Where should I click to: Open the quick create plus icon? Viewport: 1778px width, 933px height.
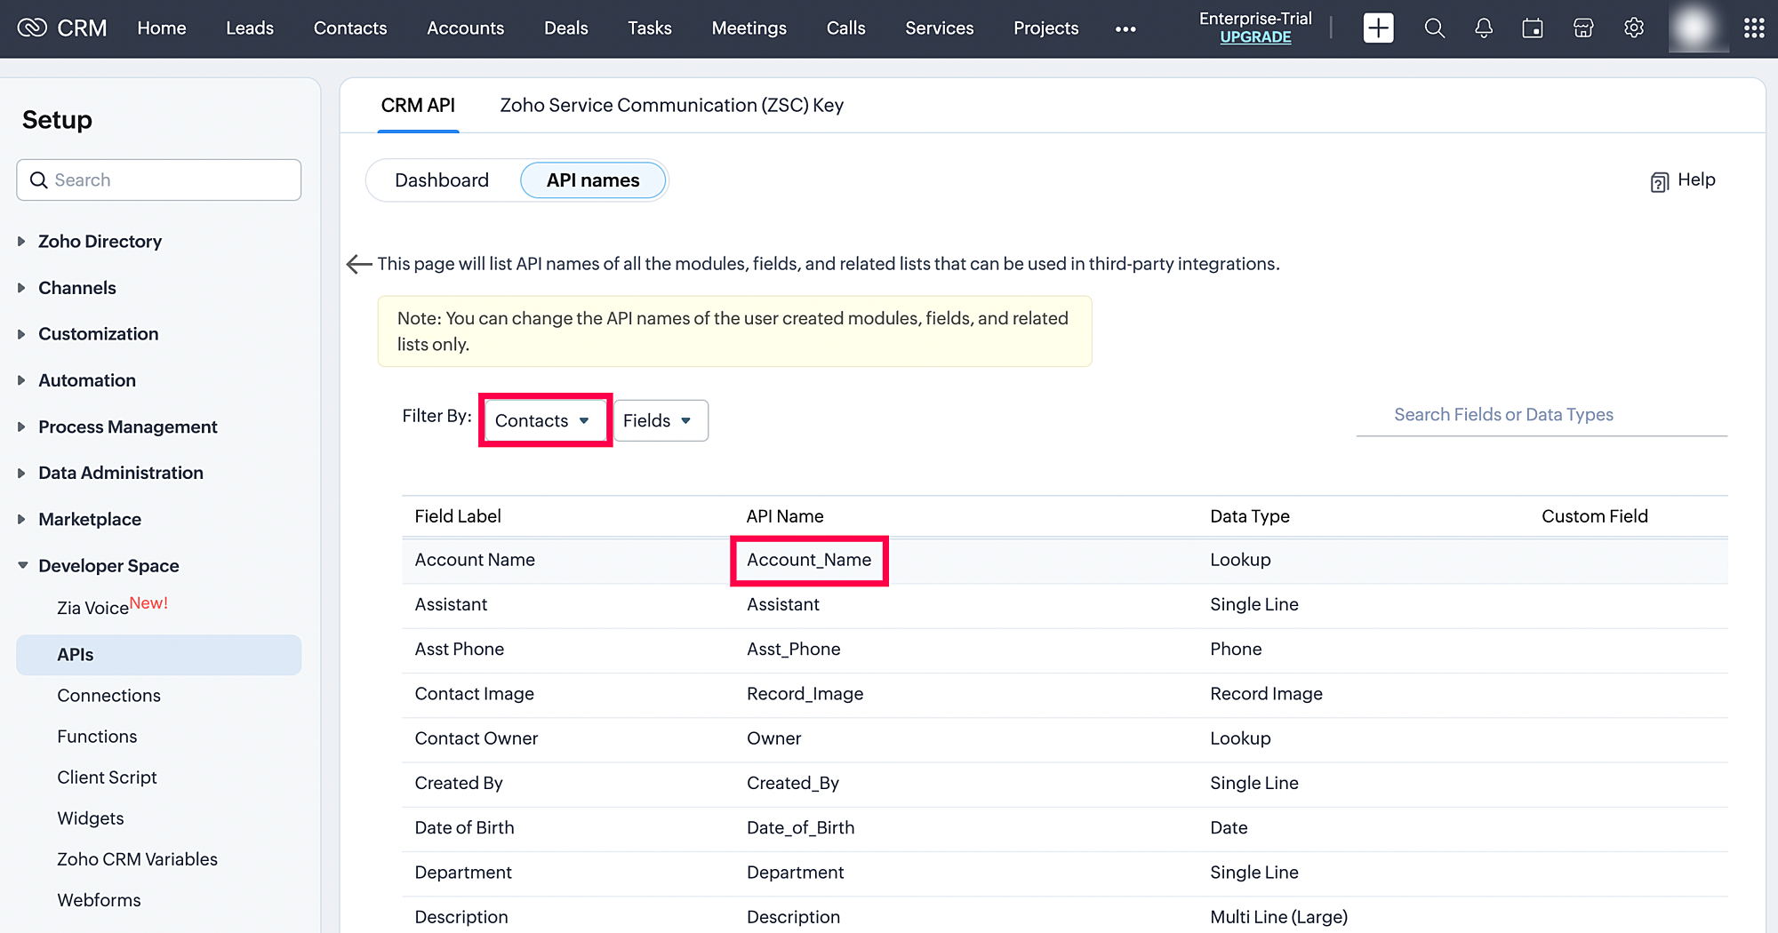pyautogui.click(x=1378, y=28)
